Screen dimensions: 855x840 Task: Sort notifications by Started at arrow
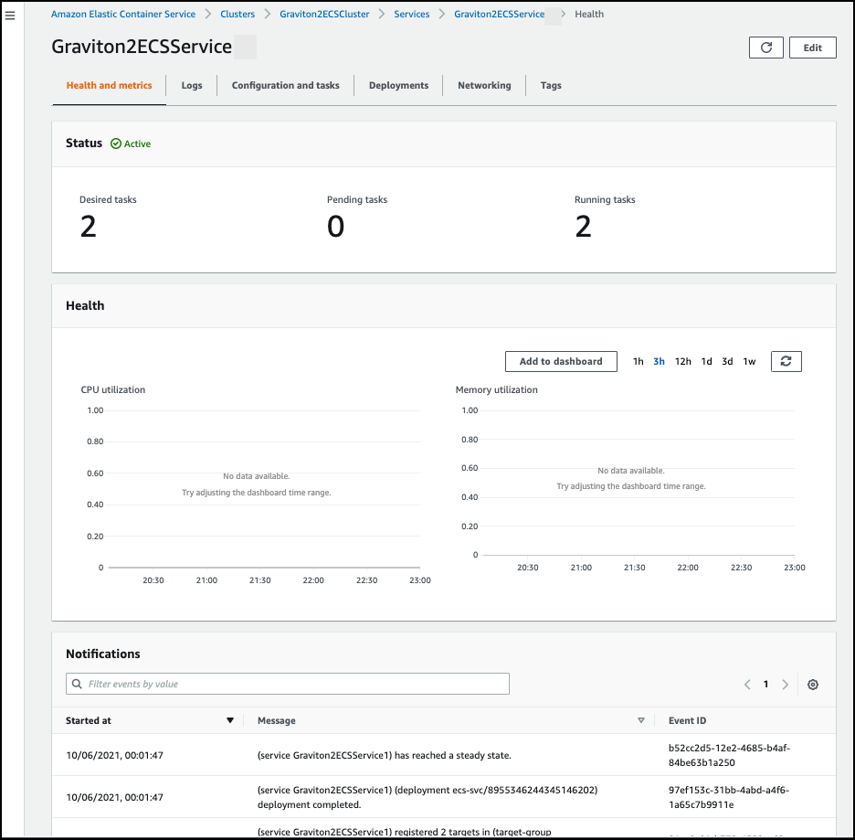230,720
